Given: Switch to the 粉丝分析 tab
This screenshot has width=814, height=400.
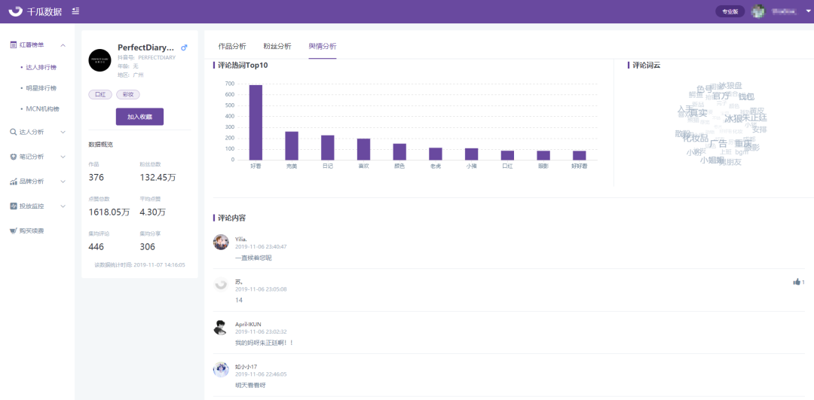Looking at the screenshot, I should 277,46.
